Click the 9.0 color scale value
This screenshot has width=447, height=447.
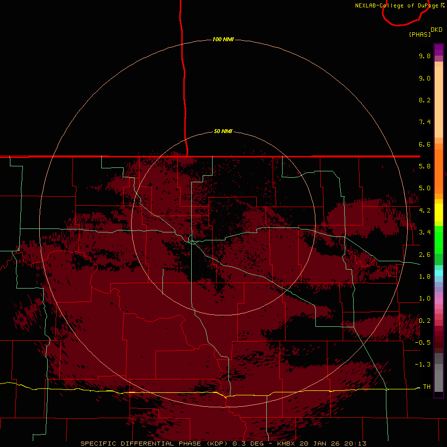pos(425,78)
